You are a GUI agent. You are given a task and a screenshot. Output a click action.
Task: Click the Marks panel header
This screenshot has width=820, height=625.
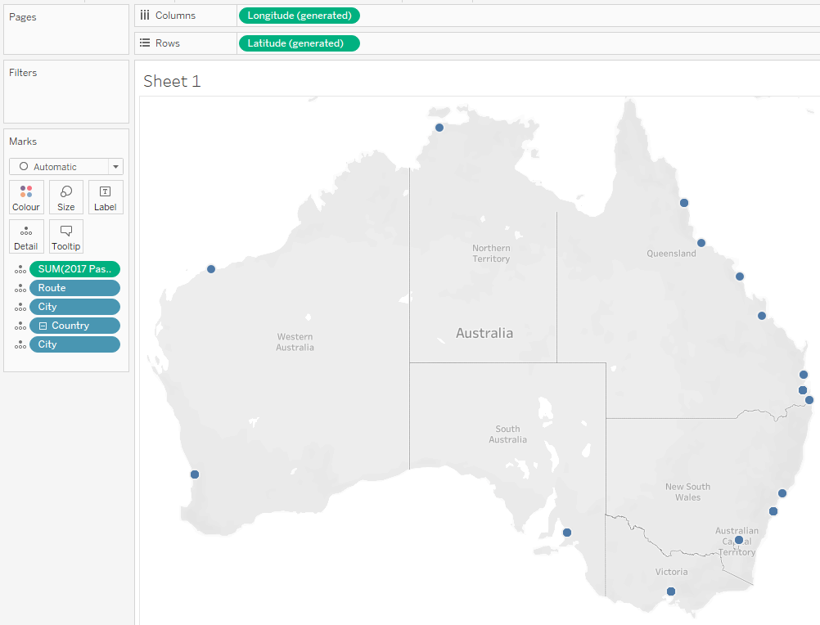[24, 141]
